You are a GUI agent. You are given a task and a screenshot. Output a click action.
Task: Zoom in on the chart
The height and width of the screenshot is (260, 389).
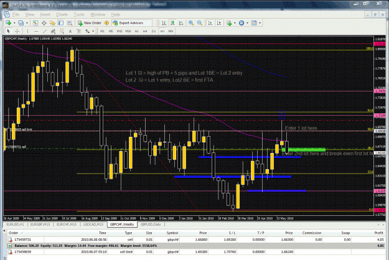[191, 23]
